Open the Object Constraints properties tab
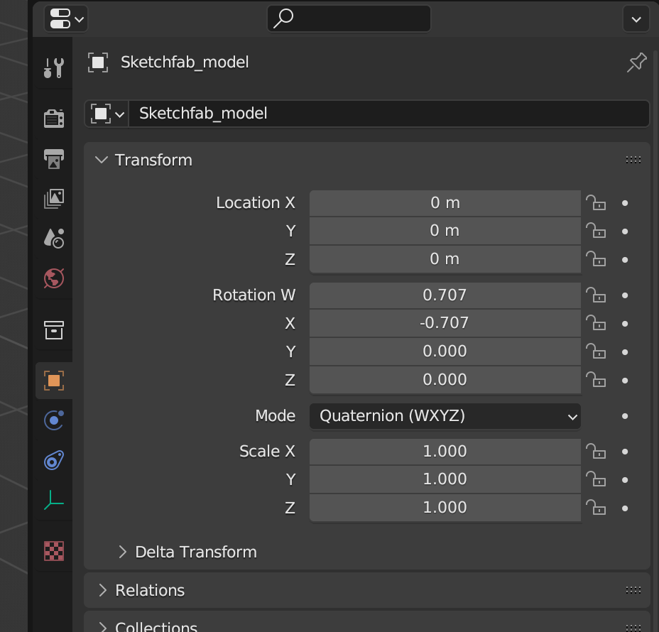The width and height of the screenshot is (659, 632). 54,460
